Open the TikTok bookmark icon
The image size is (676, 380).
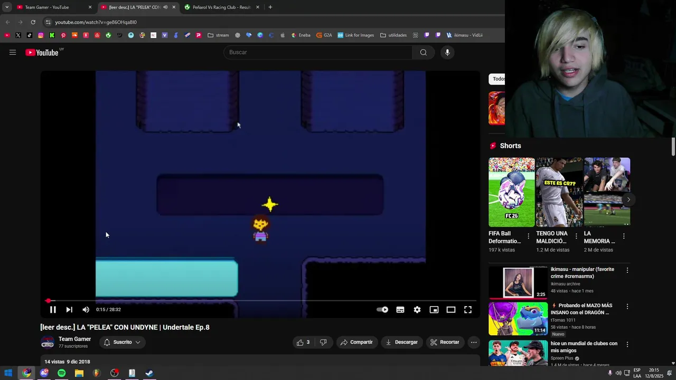29,35
